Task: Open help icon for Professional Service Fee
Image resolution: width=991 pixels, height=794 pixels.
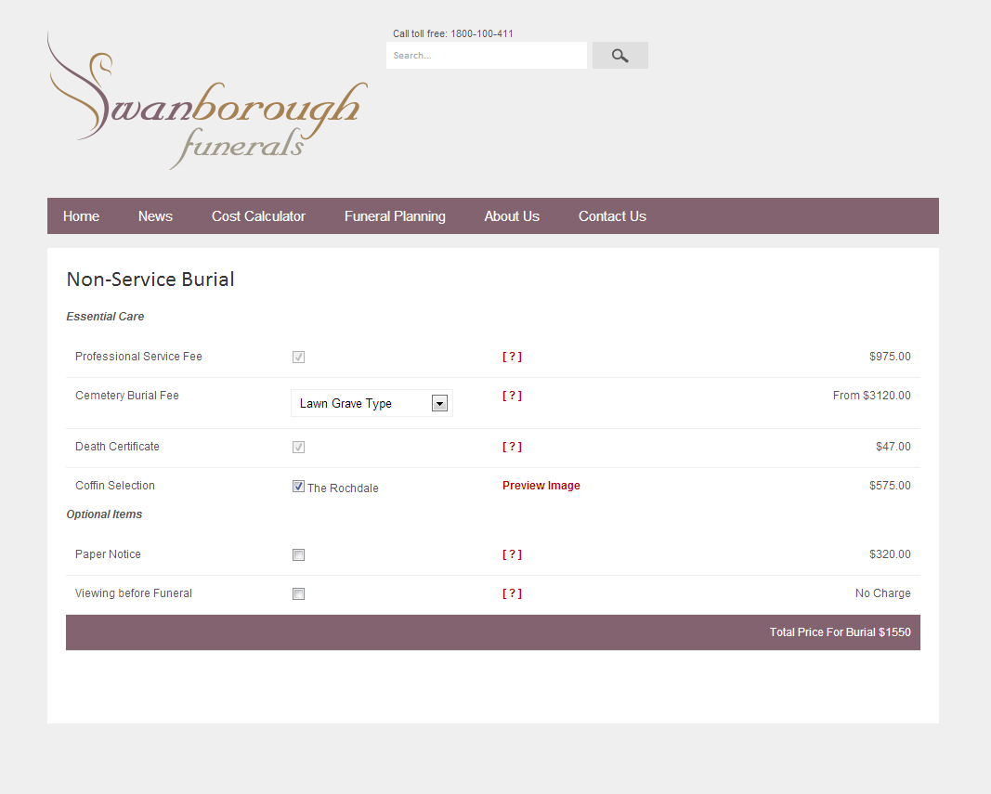Action: [512, 357]
